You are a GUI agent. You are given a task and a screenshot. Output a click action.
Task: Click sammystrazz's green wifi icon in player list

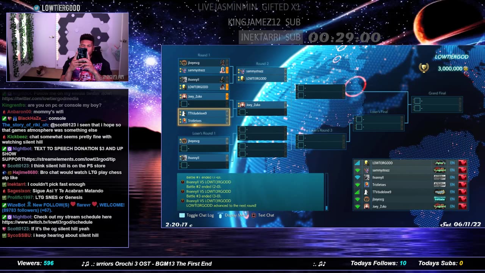point(357,170)
